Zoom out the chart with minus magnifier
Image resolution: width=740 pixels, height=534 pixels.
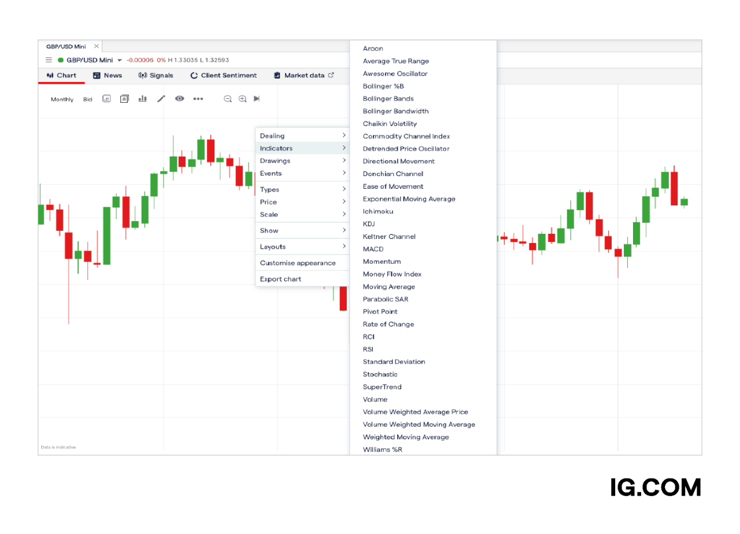[x=228, y=99]
